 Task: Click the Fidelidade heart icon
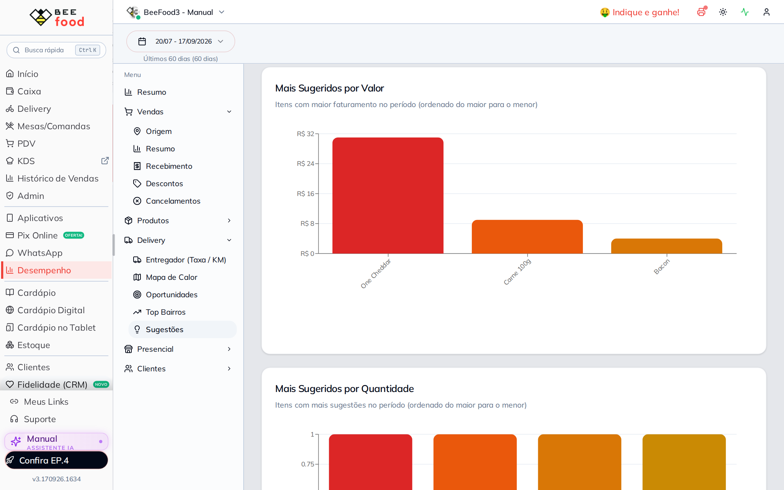pyautogui.click(x=10, y=384)
